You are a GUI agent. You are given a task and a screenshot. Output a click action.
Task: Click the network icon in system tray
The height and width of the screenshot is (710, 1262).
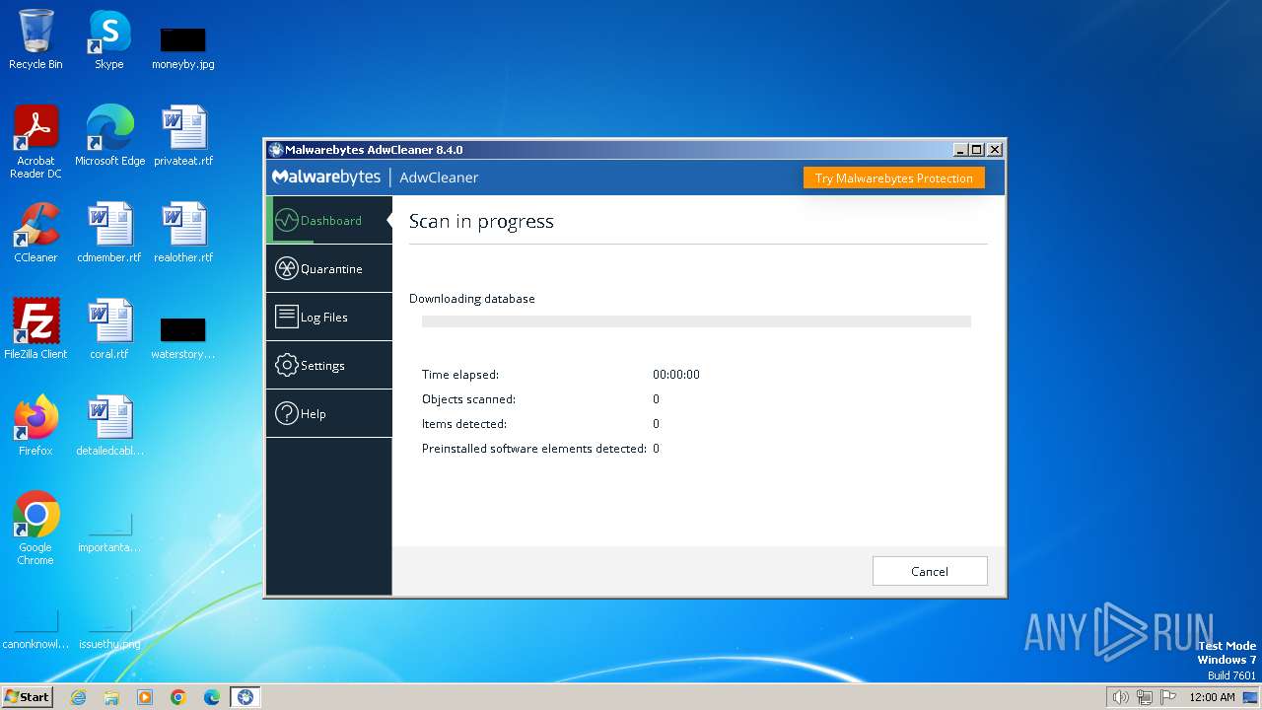pos(1145,697)
